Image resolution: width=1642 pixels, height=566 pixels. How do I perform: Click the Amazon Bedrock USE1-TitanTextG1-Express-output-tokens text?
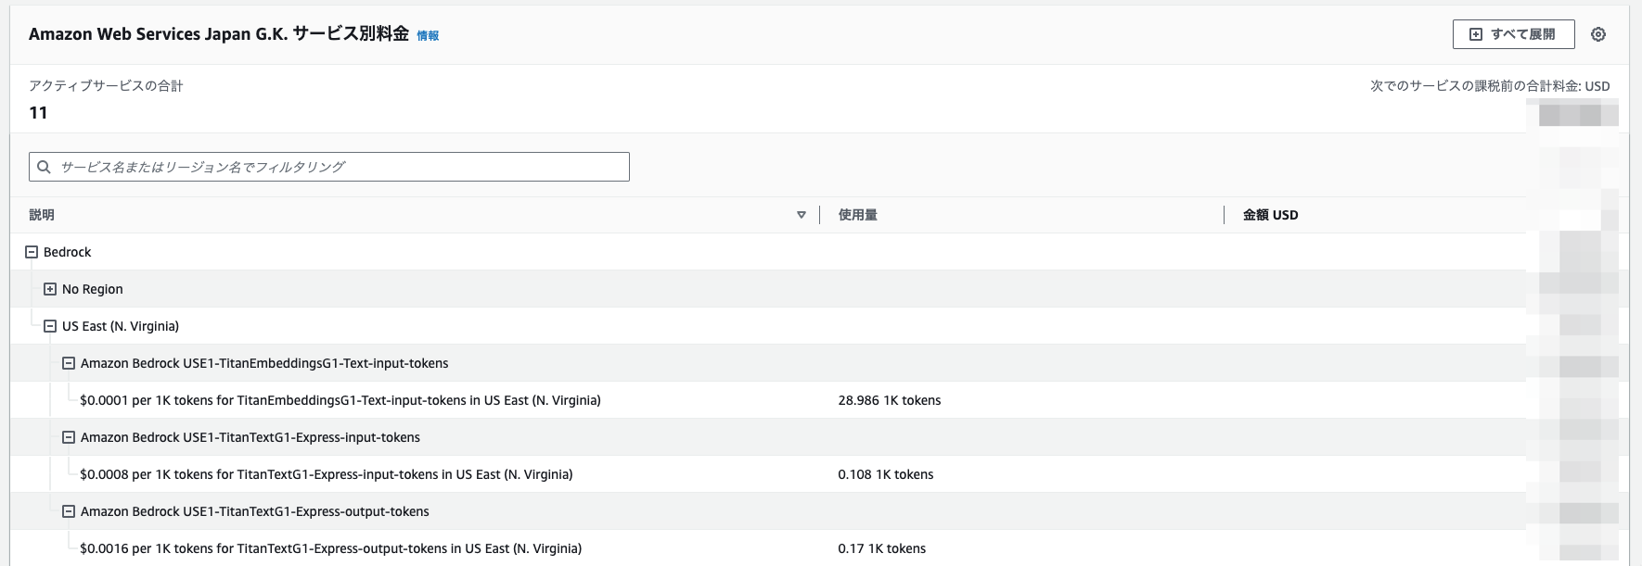click(255, 511)
